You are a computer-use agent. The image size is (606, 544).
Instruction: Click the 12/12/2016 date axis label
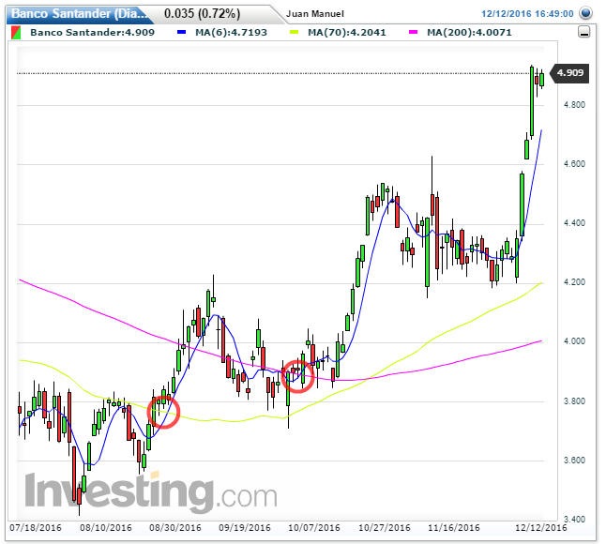coord(540,528)
